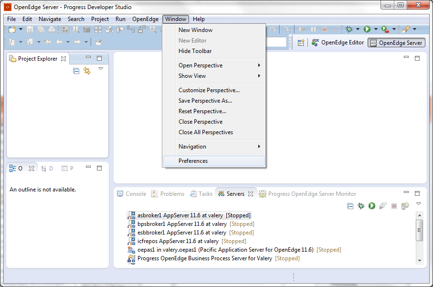This screenshot has width=433, height=287.
Task: Choose New Window menu entry
Action: pyautogui.click(x=214, y=30)
